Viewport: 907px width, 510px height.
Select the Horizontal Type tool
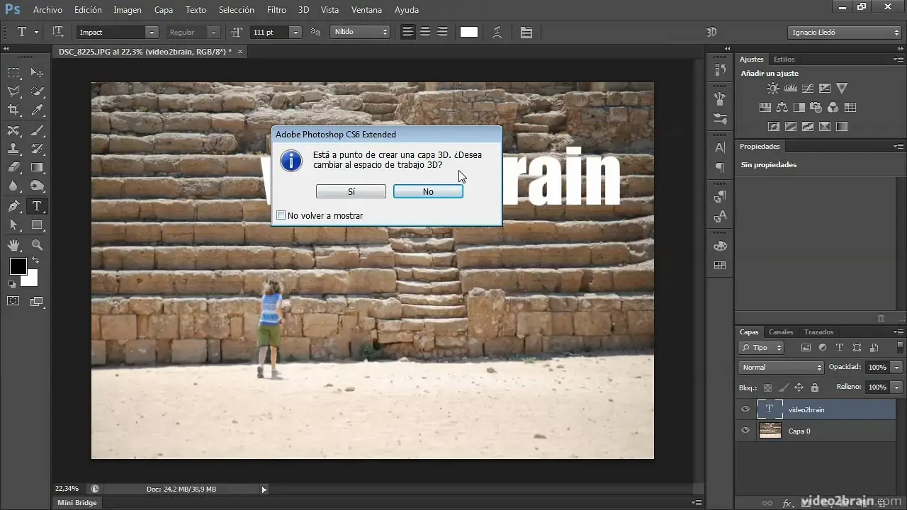tap(38, 206)
